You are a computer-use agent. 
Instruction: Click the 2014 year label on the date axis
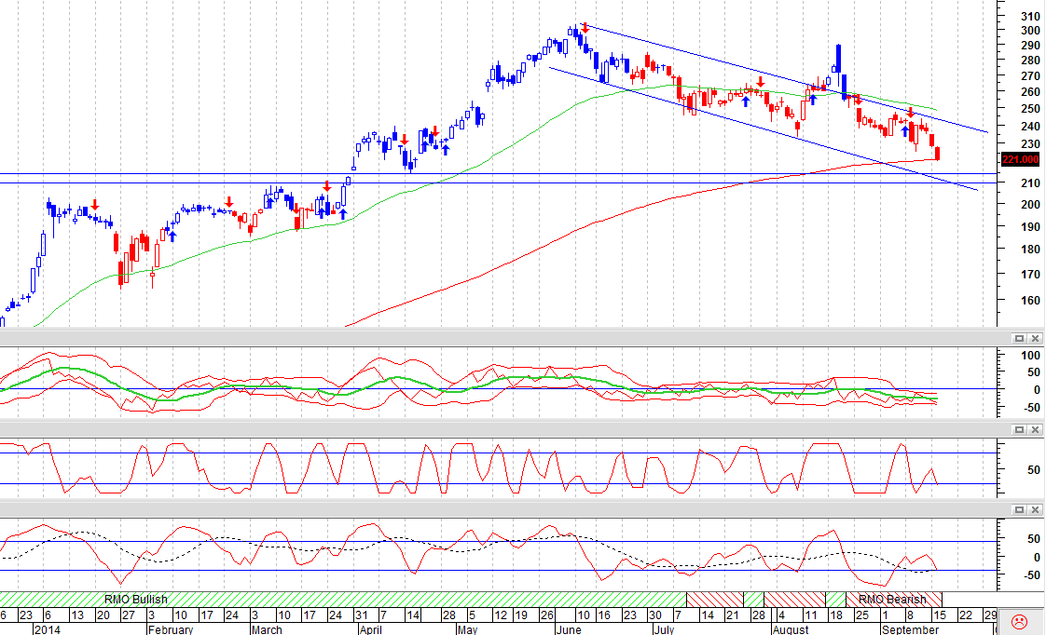[47, 629]
